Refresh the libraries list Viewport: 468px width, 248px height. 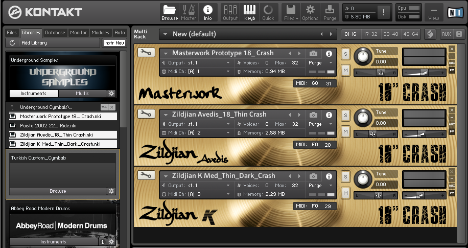(12, 43)
